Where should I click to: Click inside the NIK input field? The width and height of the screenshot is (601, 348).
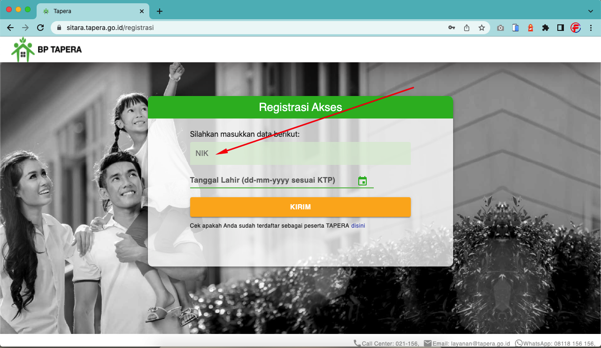click(x=300, y=153)
